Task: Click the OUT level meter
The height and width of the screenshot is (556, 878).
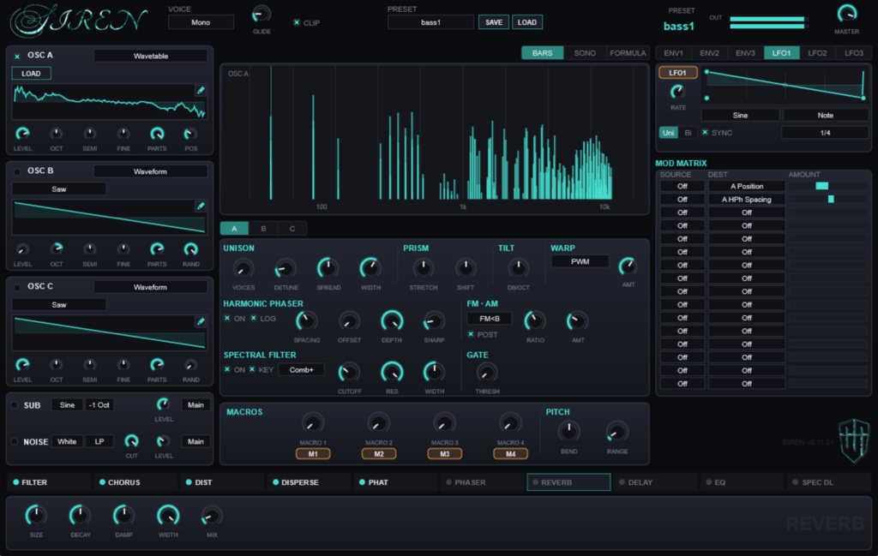Action: (x=769, y=22)
